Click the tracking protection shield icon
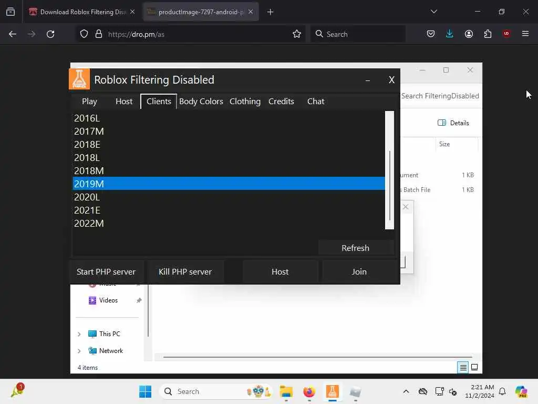This screenshot has width=538, height=404. [84, 34]
